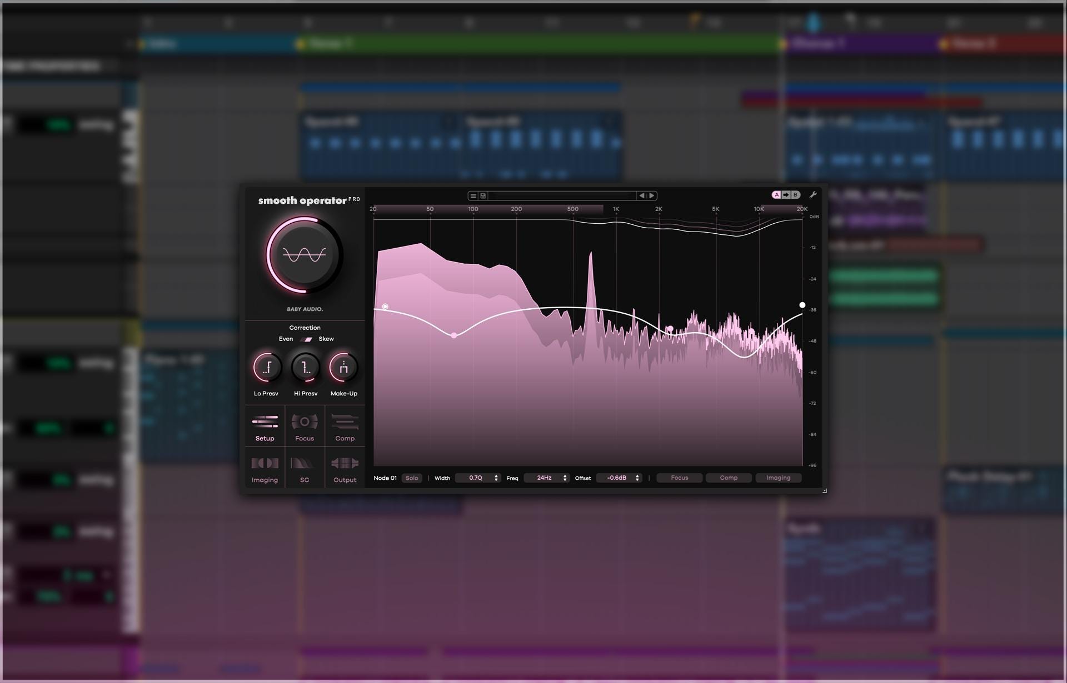Toggle Solo for Node 01

(x=412, y=478)
